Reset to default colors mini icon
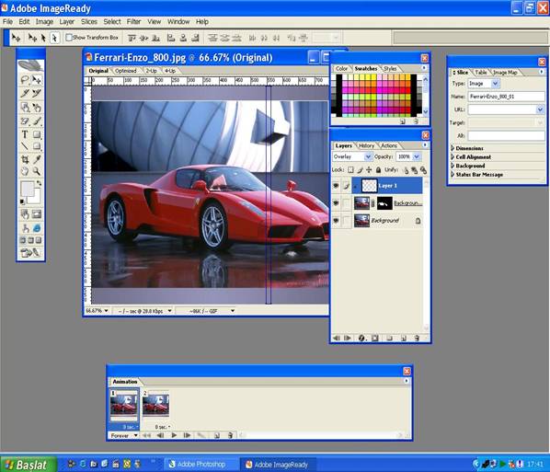Screen dimensions: 550x472 (22, 201)
